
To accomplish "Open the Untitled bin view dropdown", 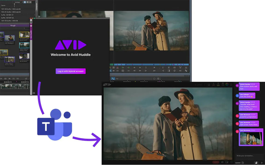I will pos(18,2).
